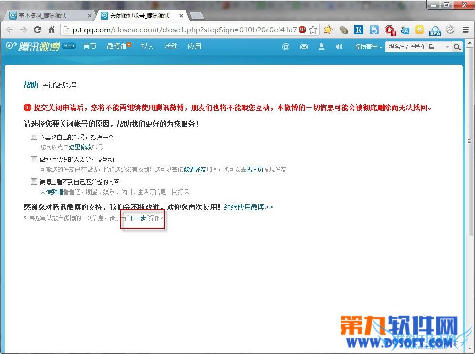Viewport: 475px width, 354px height.
Task: Click the blue K extension icon
Action: coord(359,29)
